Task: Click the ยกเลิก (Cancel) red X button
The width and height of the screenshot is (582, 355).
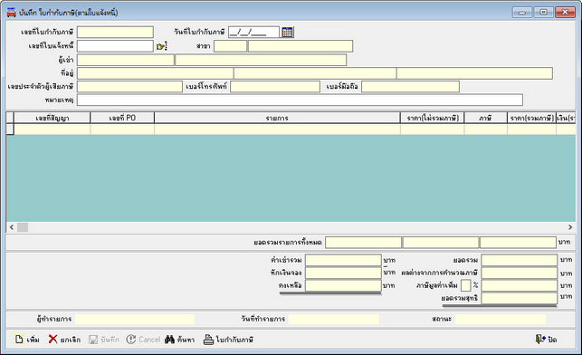Action: point(64,340)
